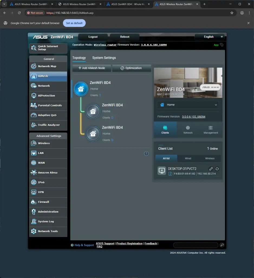This screenshot has height=278, width=254.
Task: Click Add AiMesh Node button
Action: pyautogui.click(x=92, y=68)
